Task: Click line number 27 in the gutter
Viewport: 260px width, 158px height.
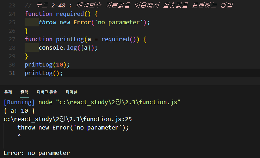Action: (12, 39)
